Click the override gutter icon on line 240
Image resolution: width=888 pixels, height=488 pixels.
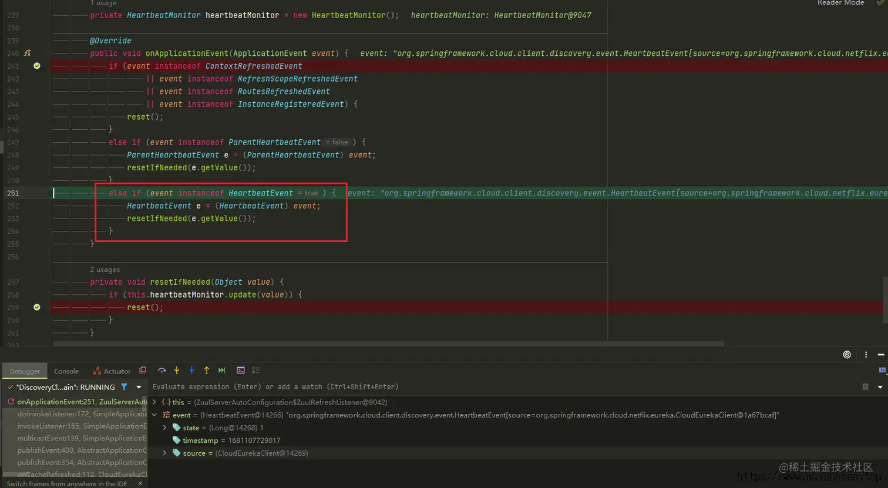click(27, 53)
